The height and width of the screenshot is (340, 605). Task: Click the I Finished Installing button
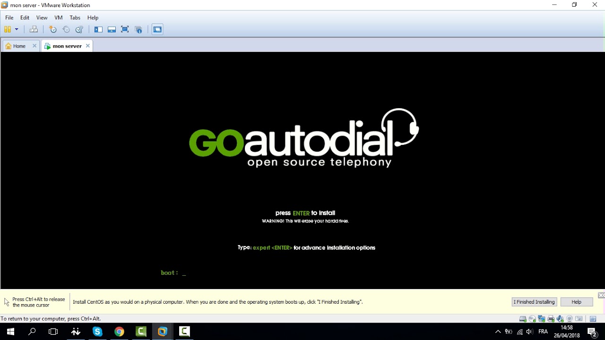(x=534, y=302)
